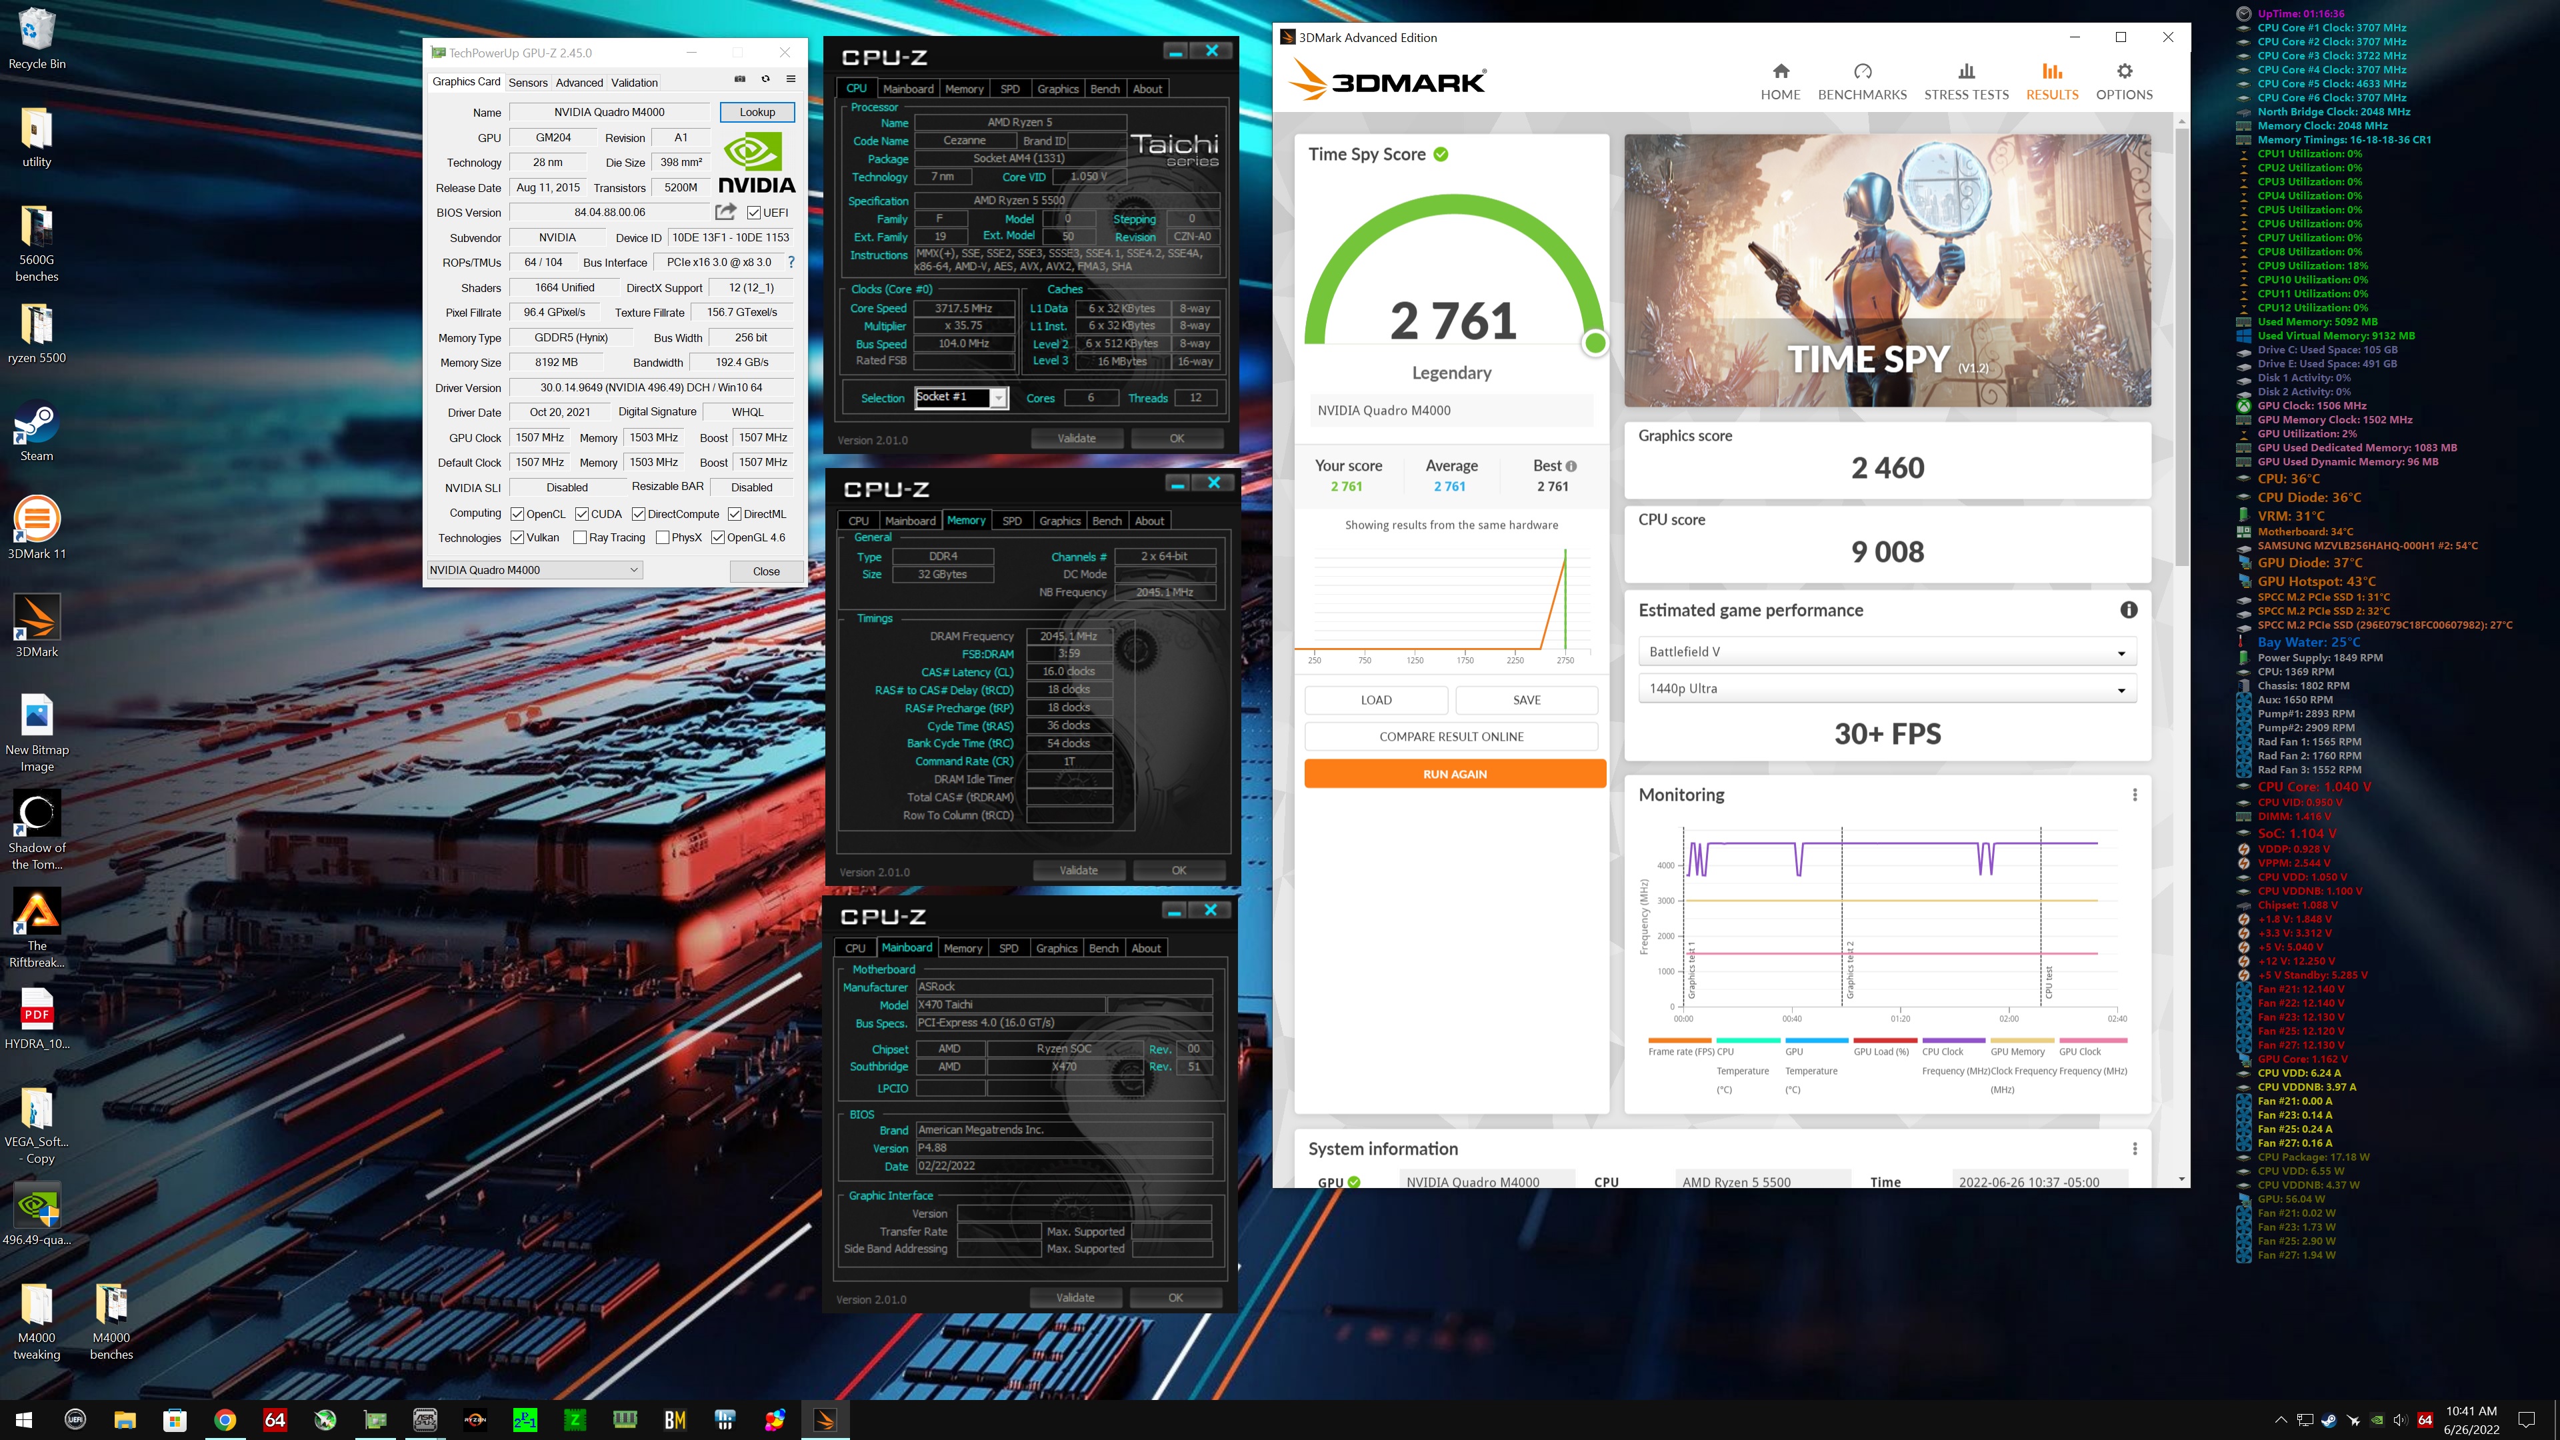Open AIDA64 from the taskbar
The width and height of the screenshot is (2560, 1440).
tap(275, 1420)
